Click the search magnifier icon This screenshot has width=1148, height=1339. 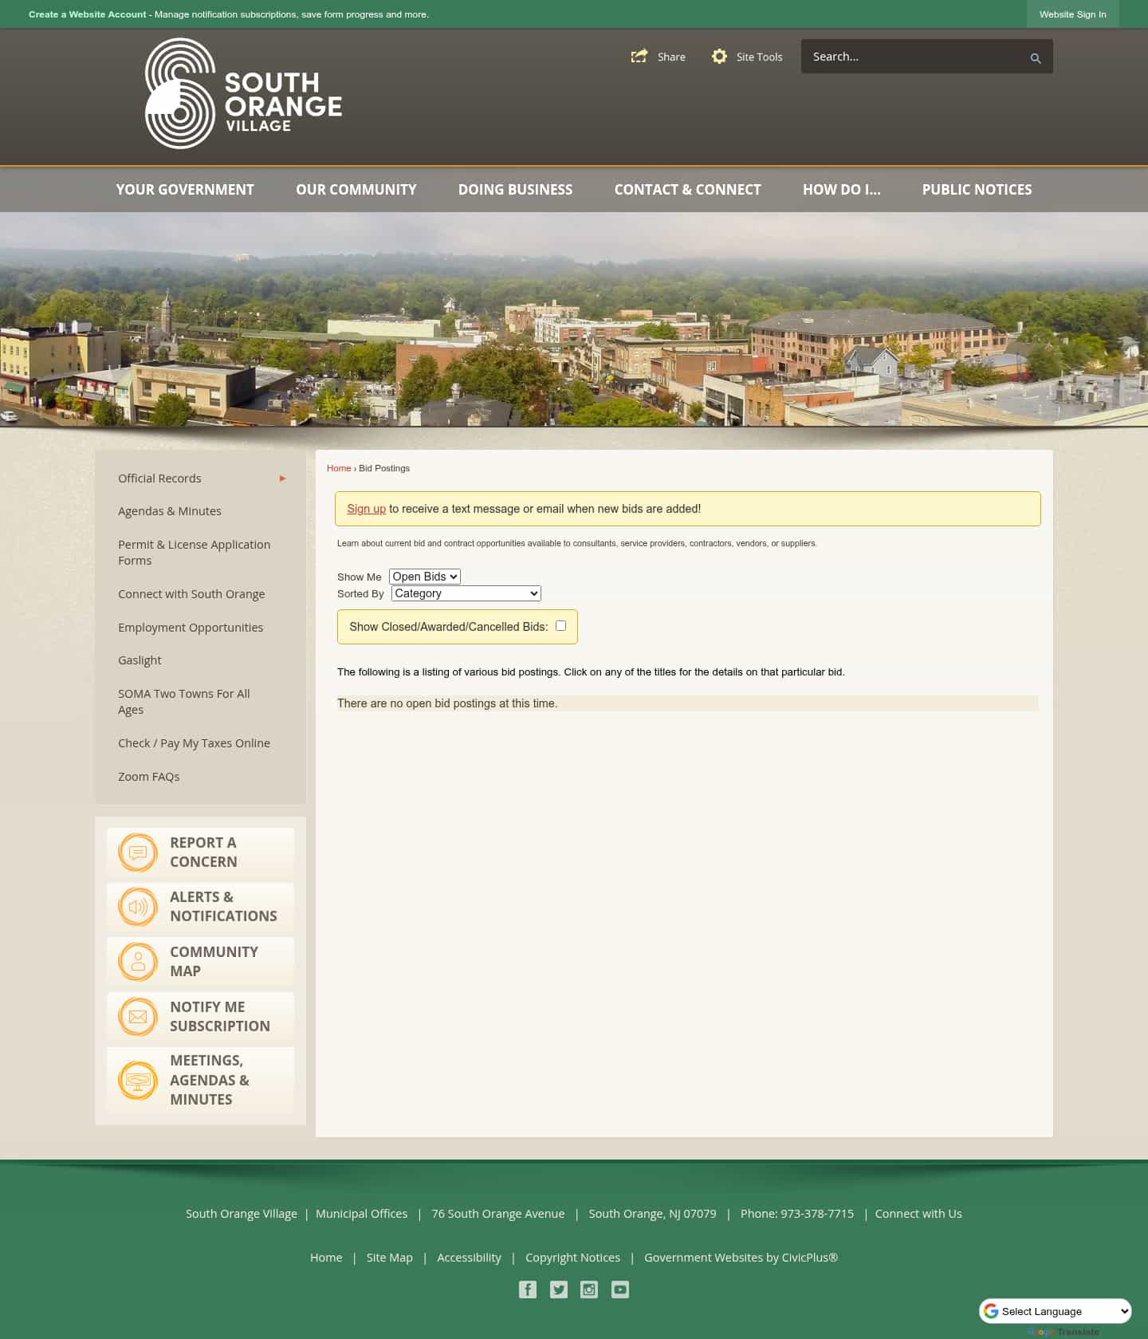[1036, 58]
